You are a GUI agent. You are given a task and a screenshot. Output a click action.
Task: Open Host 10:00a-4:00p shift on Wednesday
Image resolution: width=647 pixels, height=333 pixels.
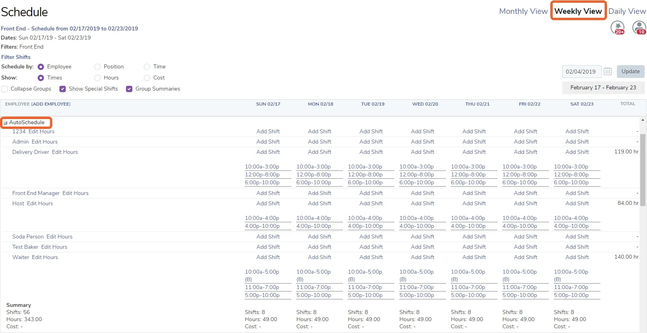(416, 218)
